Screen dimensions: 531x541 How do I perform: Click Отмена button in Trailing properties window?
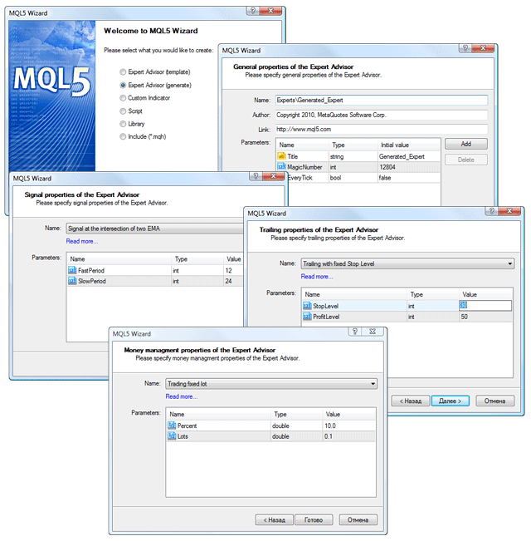coord(494,401)
